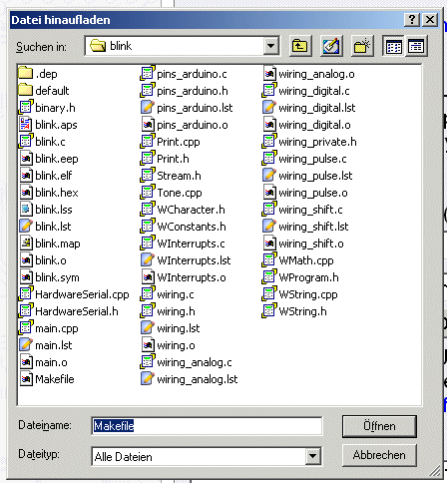Screen dimensions: 447x483
Task: Switch to list view mode
Action: (393, 46)
